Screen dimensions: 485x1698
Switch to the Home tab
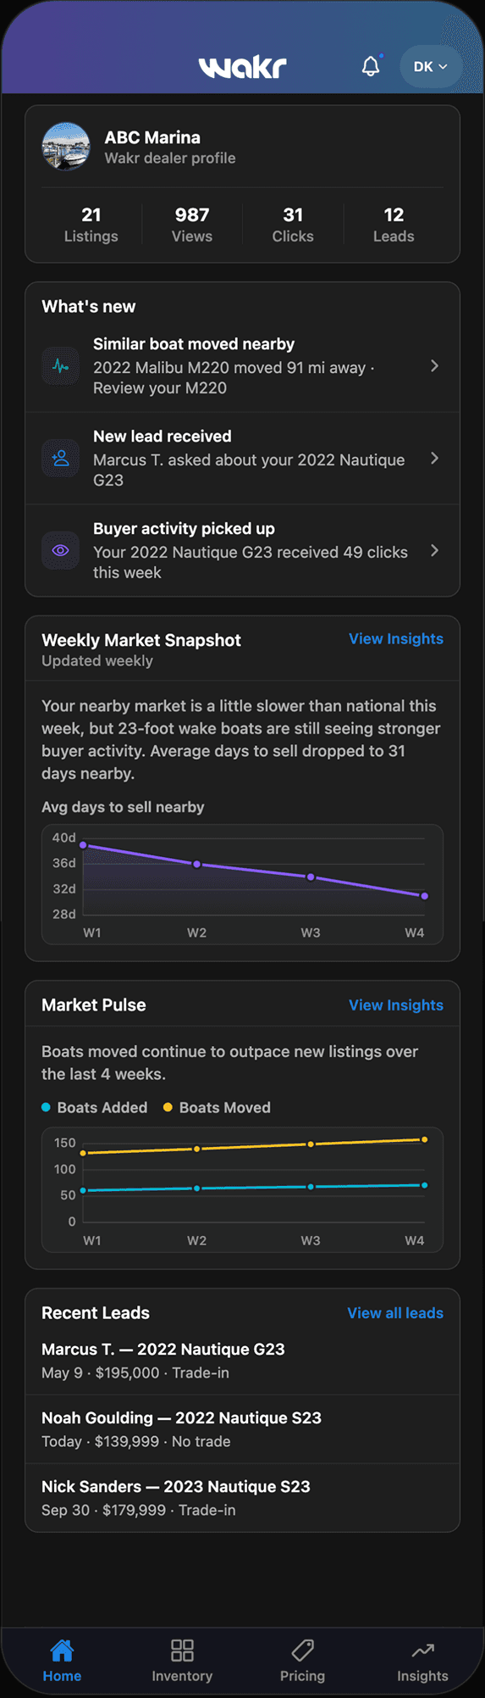pos(62,1661)
